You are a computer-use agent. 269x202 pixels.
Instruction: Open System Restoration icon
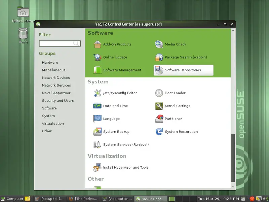159,132
